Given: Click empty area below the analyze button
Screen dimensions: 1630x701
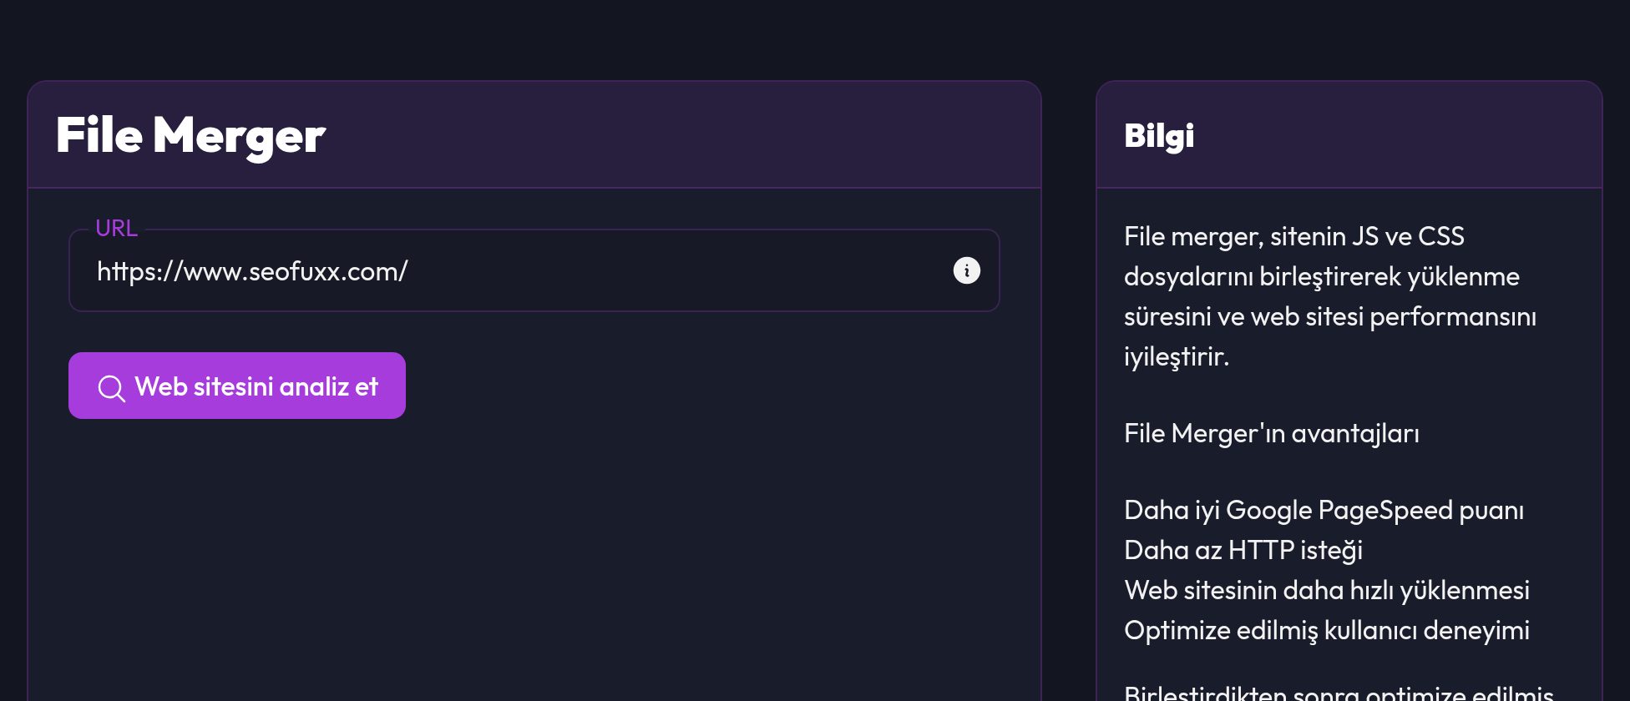Looking at the screenshot, I should pyautogui.click(x=534, y=559).
